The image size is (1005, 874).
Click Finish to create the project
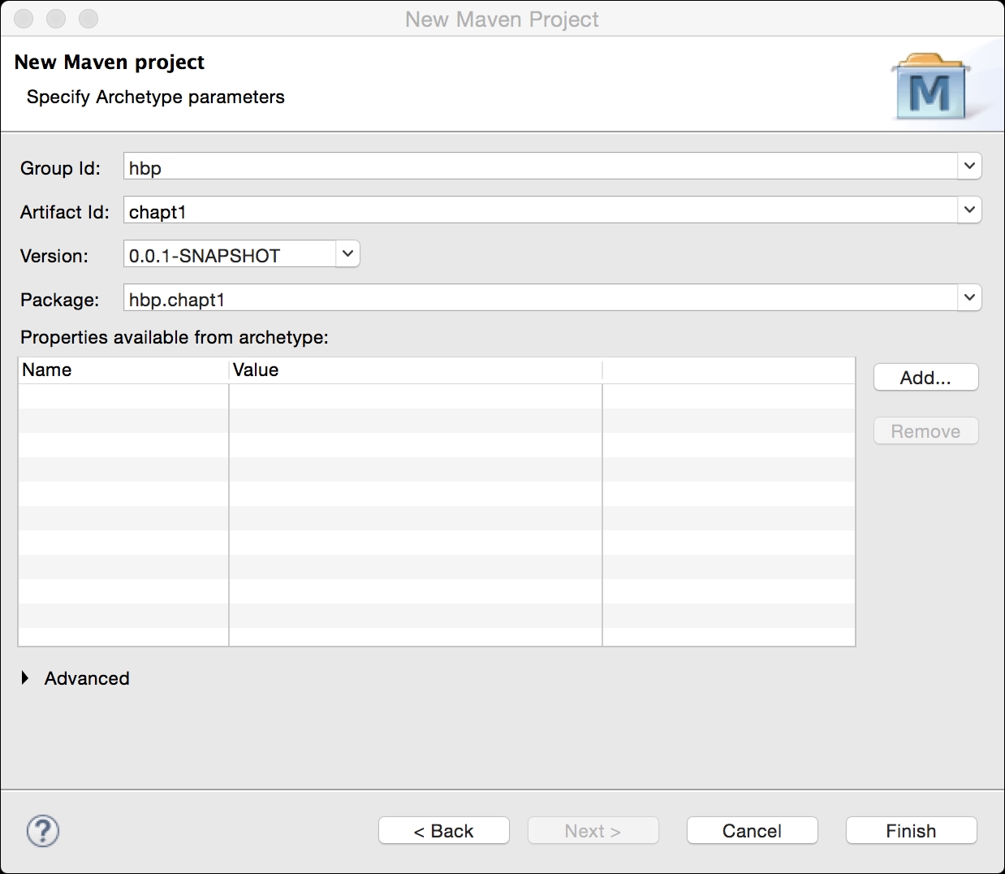point(912,831)
